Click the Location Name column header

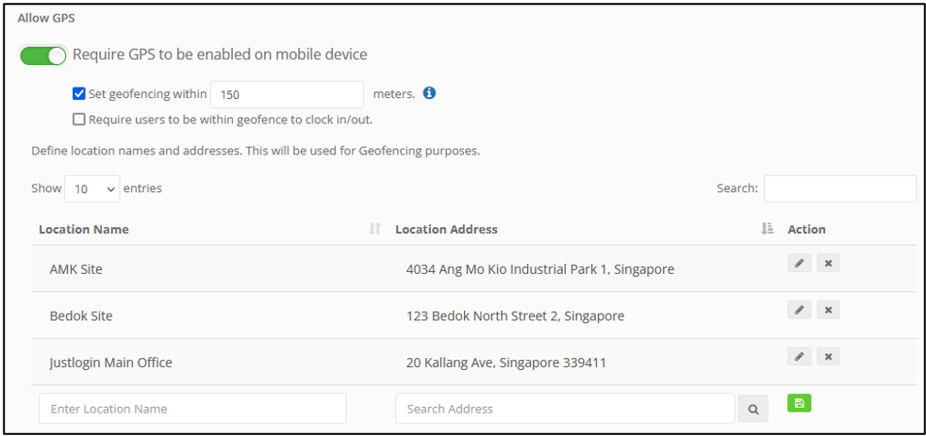pyautogui.click(x=84, y=230)
